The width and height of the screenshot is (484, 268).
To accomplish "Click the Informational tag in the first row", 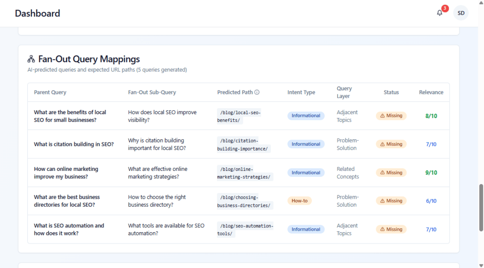I will [306, 116].
